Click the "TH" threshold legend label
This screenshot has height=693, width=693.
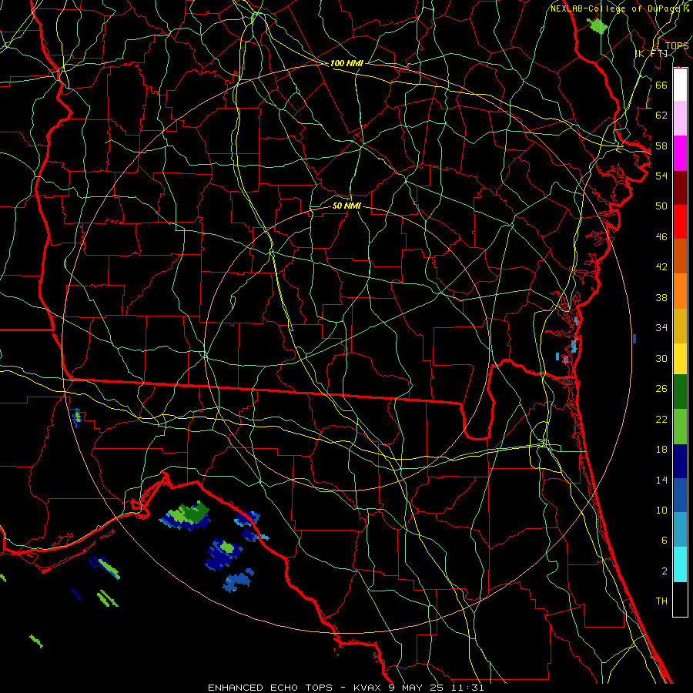[x=661, y=601]
